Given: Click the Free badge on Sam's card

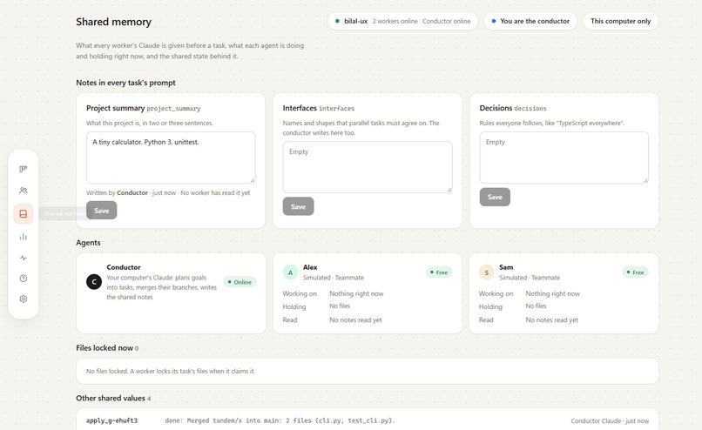Looking at the screenshot, I should point(635,272).
